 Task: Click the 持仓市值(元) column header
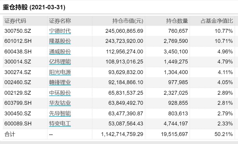(x=128, y=21)
